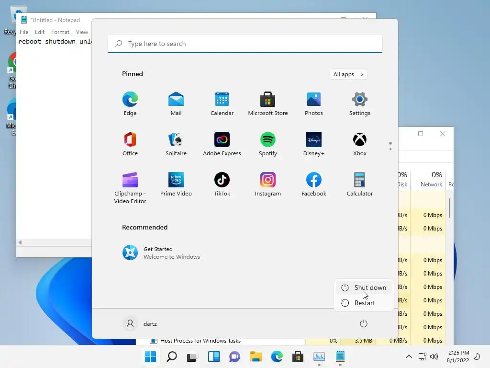Open taskbar Search magnifier
This screenshot has height=368, width=490.
172,356
